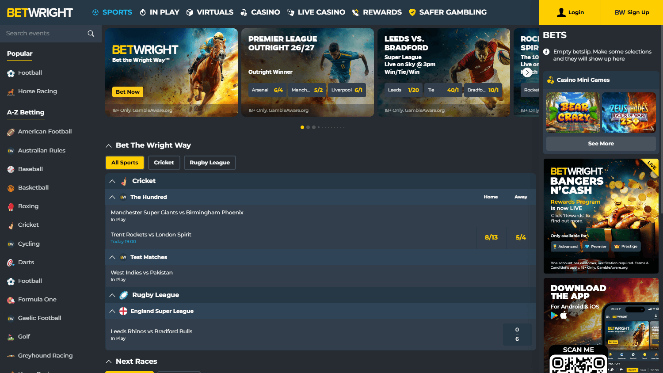
Task: Click the Greyhound Racing icon
Action: (x=11, y=356)
